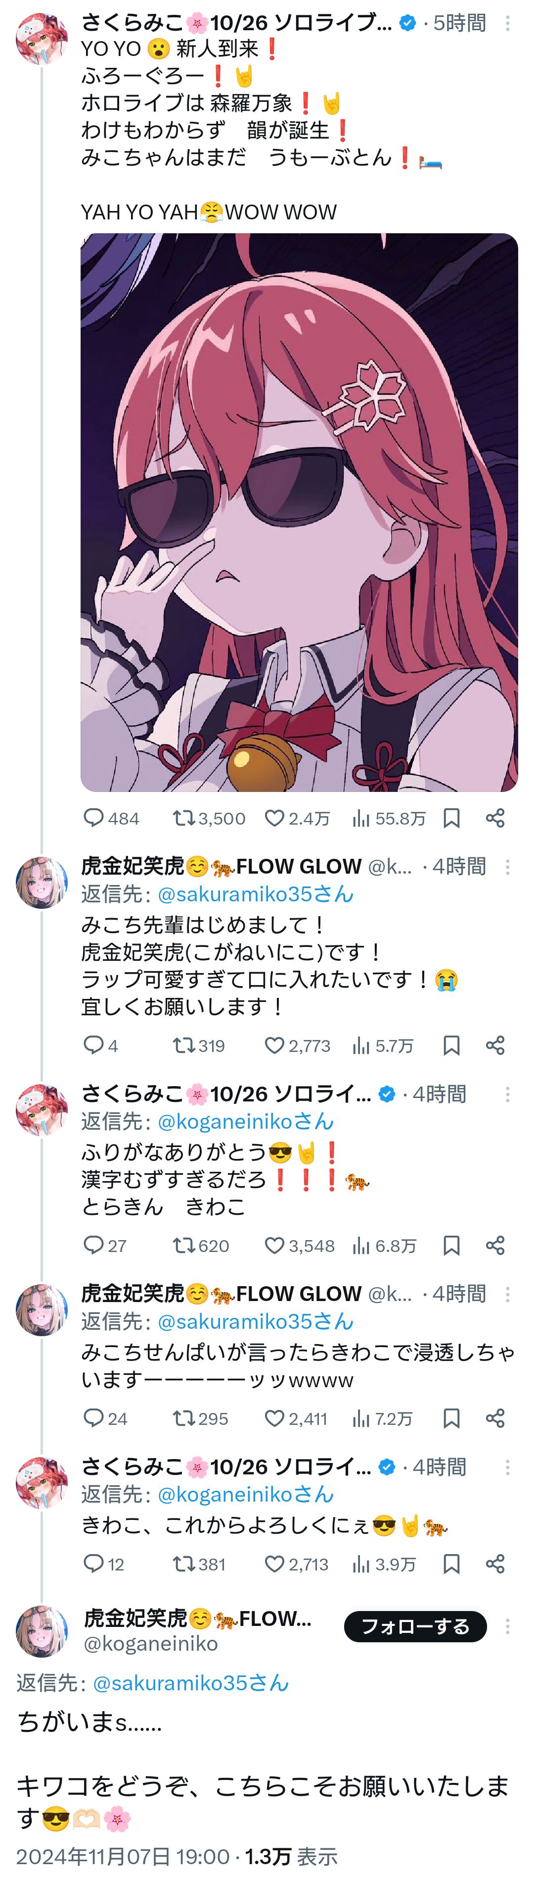This screenshot has width=534, height=1879.
Task: Bookmark the reply with 3,548 likes
Action: [x=452, y=1246]
